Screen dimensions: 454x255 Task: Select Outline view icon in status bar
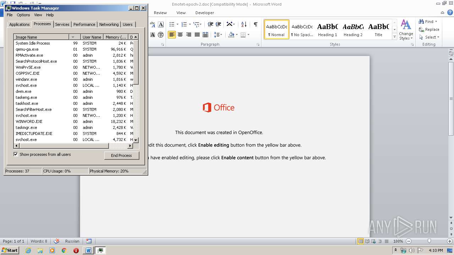[380, 241]
